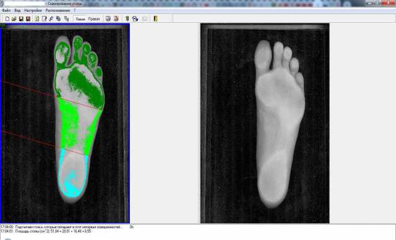Toggle the Левая foot button
The height and width of the screenshot is (240, 396).
tap(80, 19)
